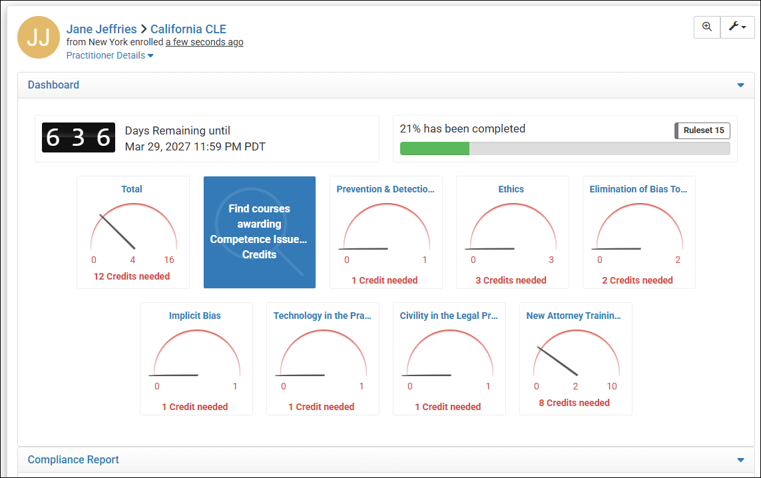This screenshot has height=478, width=761.
Task: Click '1 Credit needed' under Technology in the Practice
Action: point(322,407)
